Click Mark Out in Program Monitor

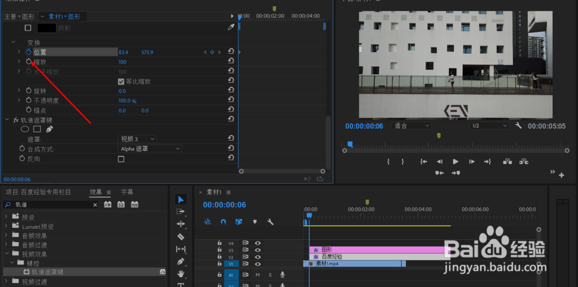[402, 161]
